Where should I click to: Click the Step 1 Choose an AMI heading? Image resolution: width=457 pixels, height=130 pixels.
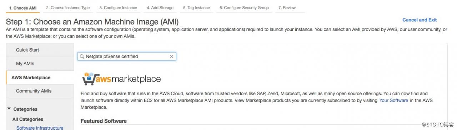point(92,22)
